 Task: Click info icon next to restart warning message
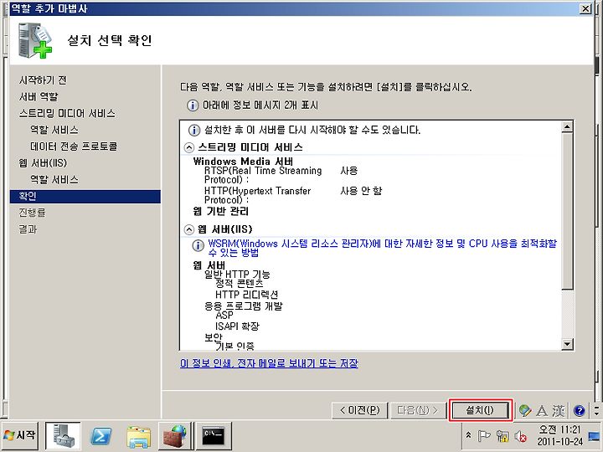pyautogui.click(x=194, y=131)
